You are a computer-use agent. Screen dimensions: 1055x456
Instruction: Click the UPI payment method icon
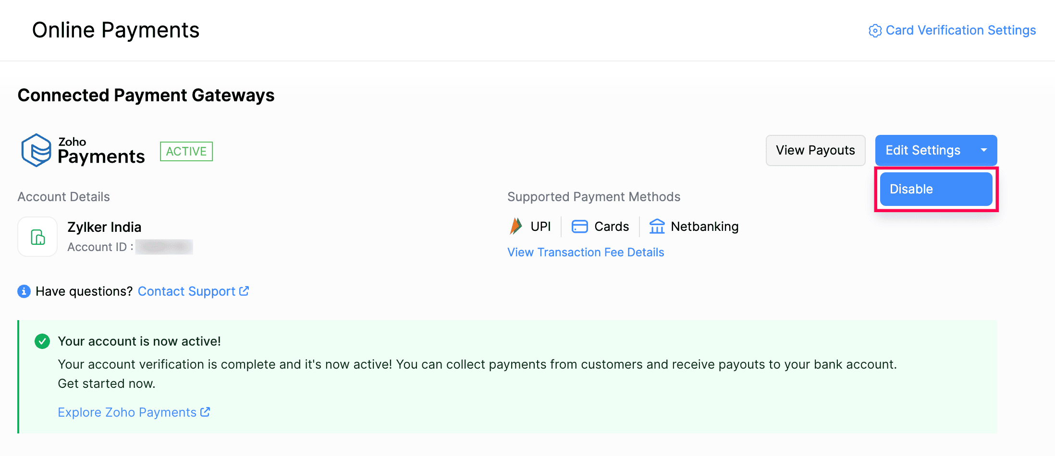(515, 226)
